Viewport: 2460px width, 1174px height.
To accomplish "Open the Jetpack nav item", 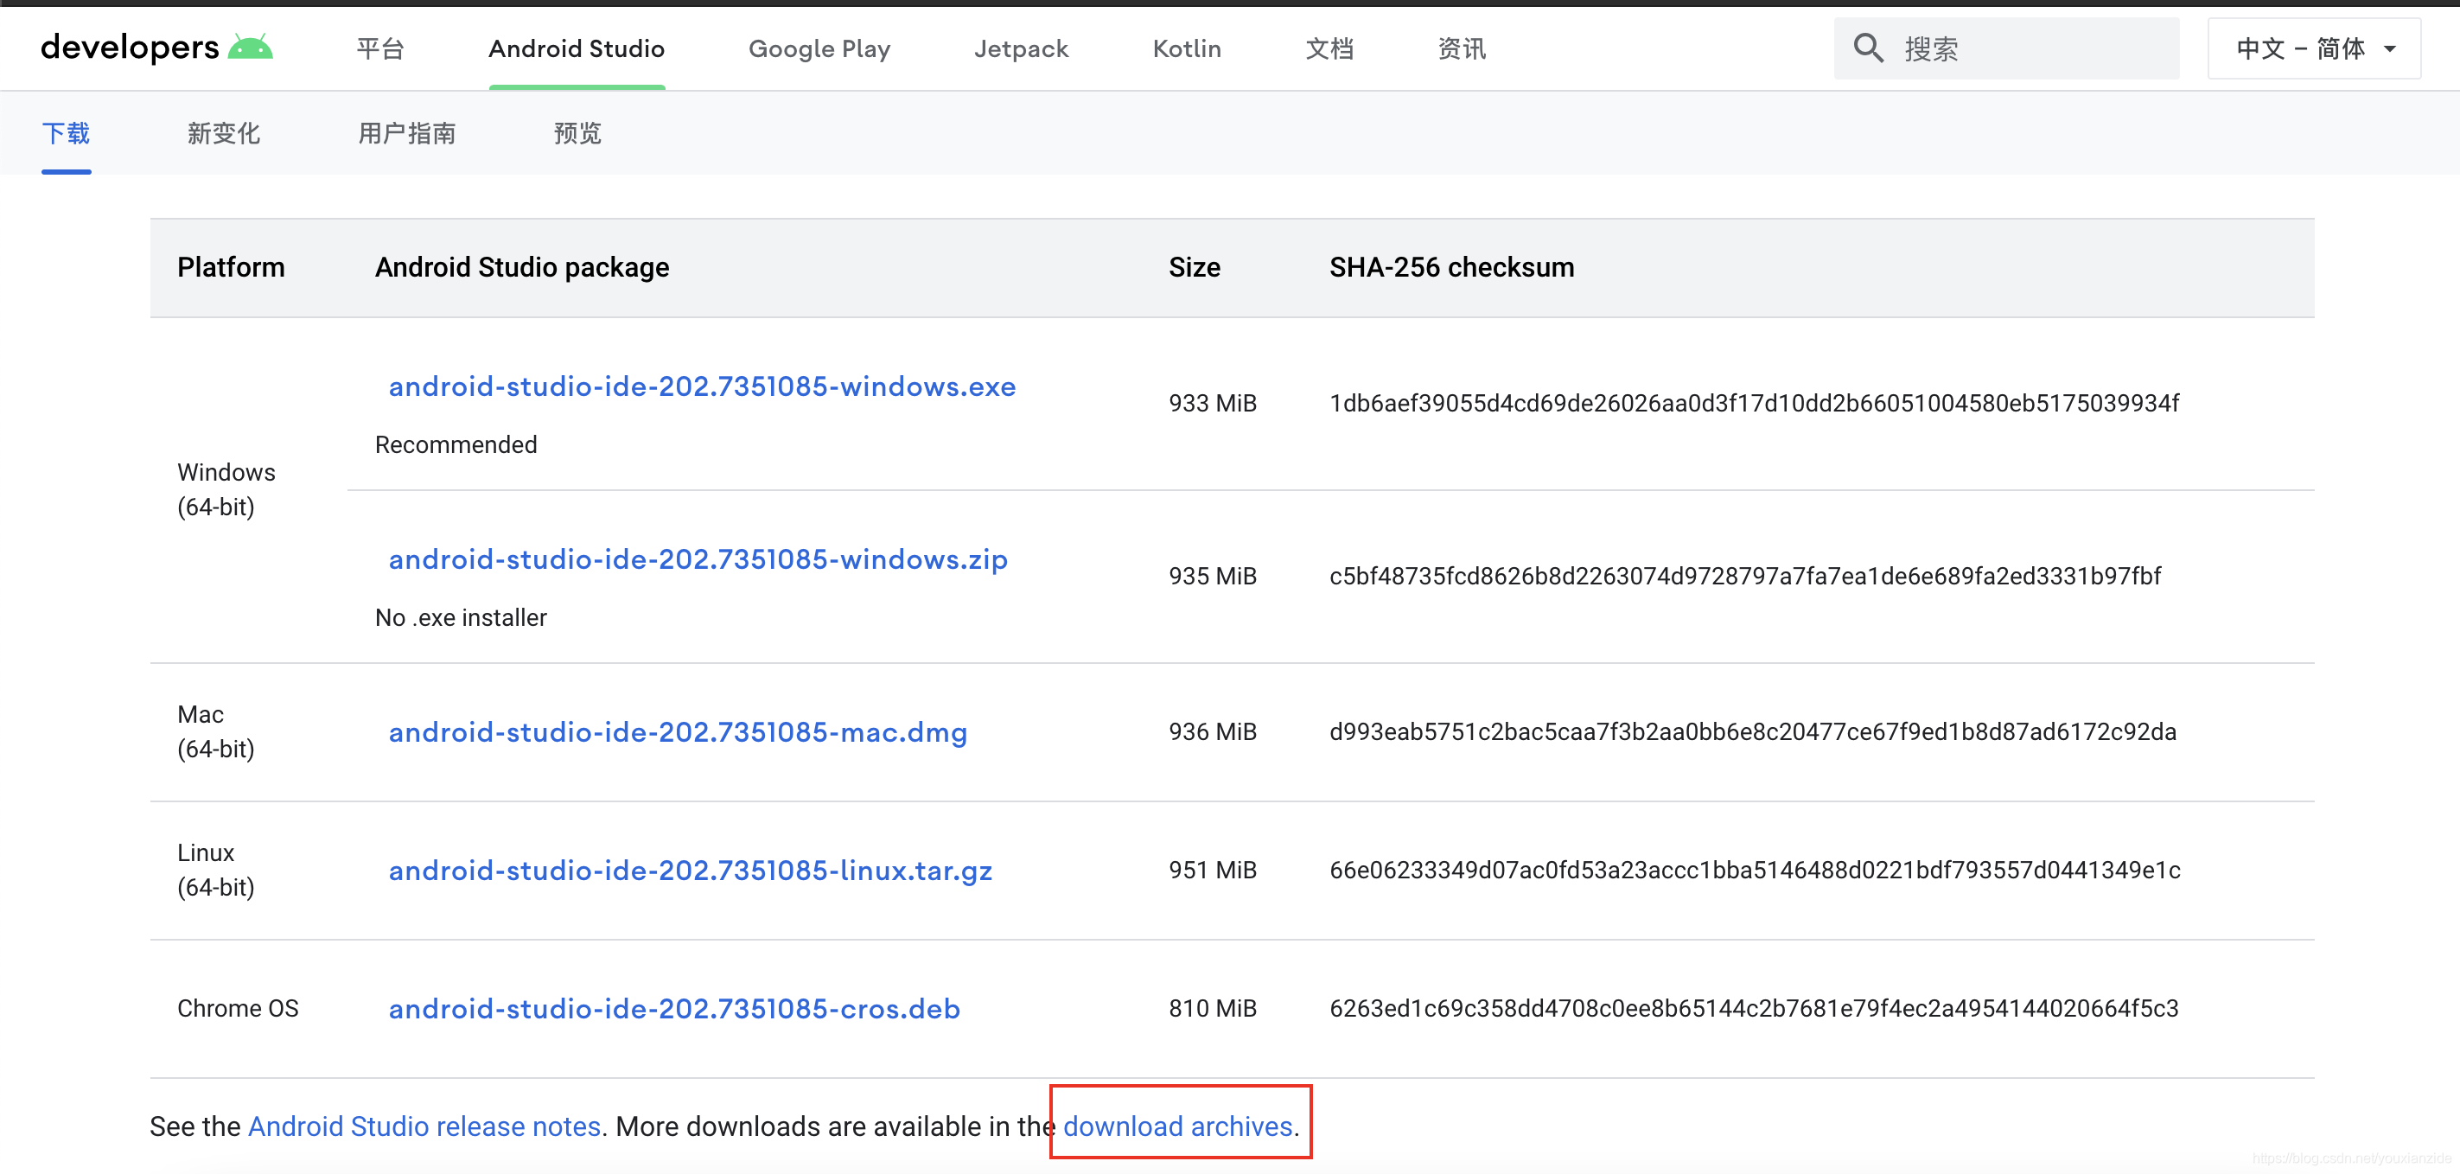I will click(1020, 48).
